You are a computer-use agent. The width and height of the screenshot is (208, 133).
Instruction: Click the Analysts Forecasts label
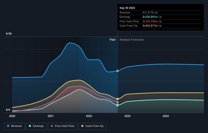pos(131,40)
